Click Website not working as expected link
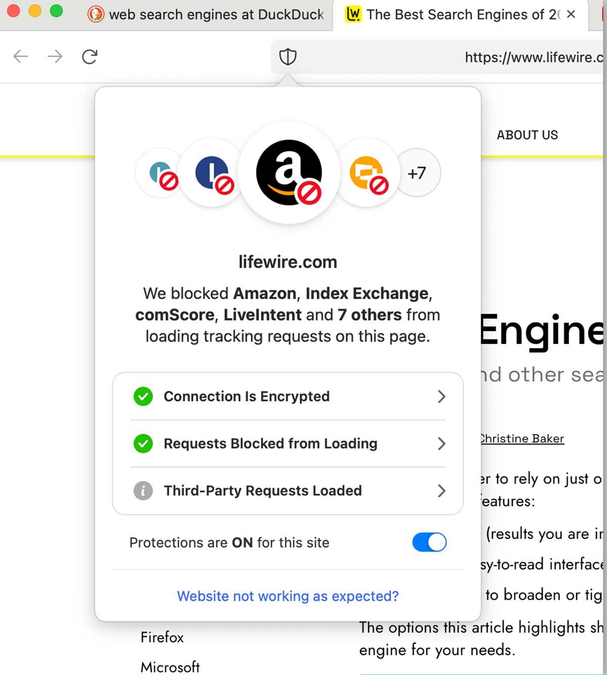Viewport: 607px width, 675px height. (x=287, y=596)
